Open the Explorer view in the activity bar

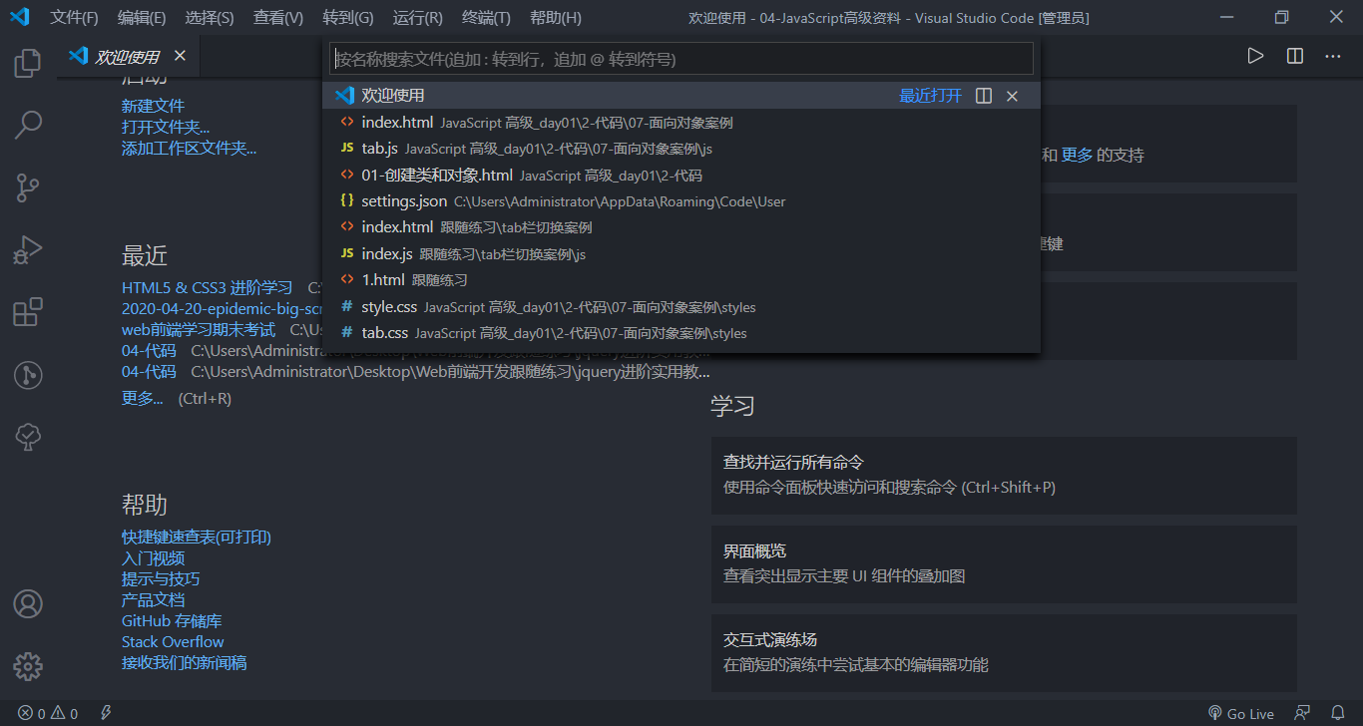pyautogui.click(x=27, y=63)
